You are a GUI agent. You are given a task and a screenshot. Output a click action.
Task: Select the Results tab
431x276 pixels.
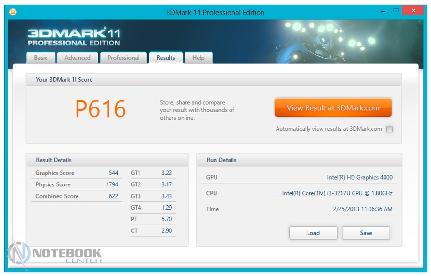tap(166, 58)
